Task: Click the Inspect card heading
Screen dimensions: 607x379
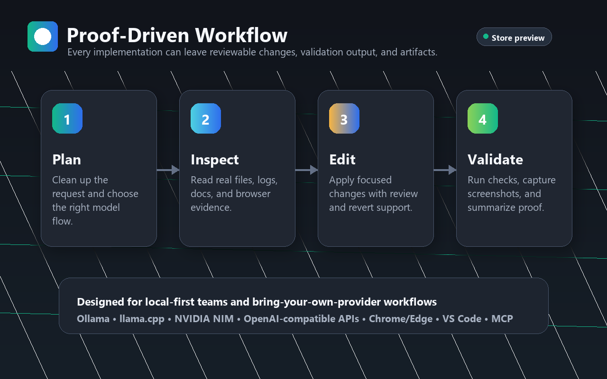Action: [x=215, y=160]
